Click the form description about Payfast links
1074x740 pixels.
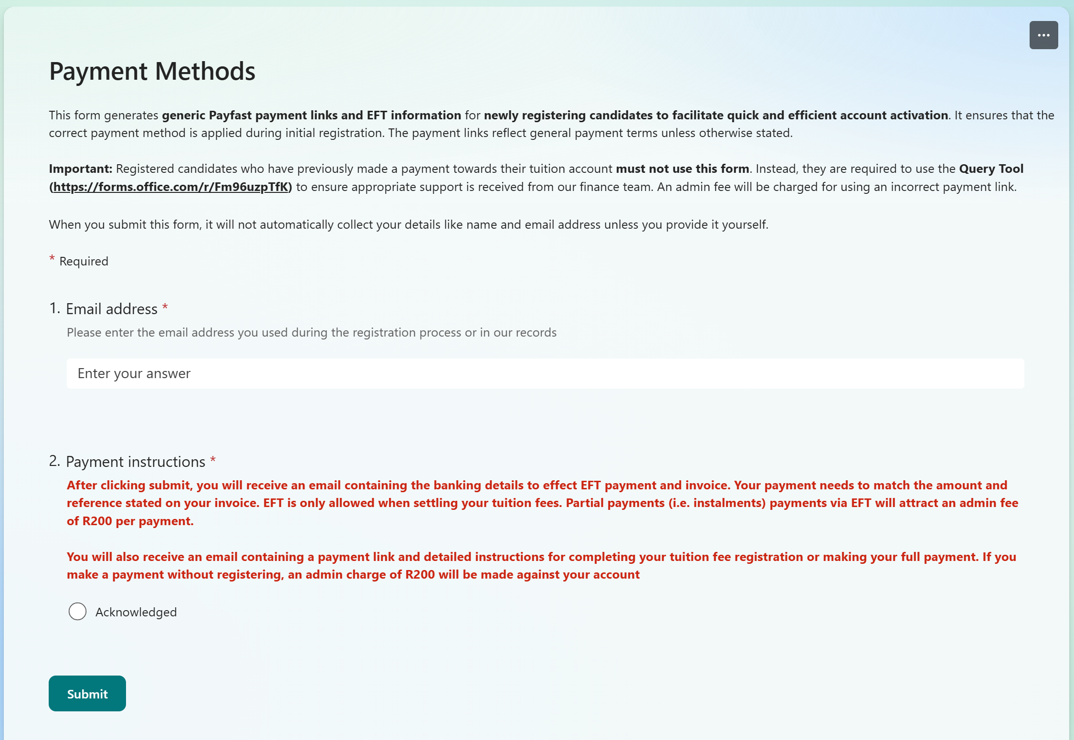(551, 124)
